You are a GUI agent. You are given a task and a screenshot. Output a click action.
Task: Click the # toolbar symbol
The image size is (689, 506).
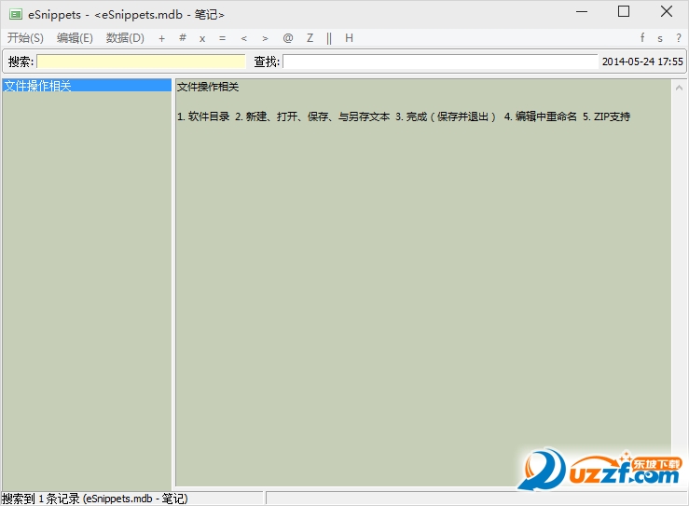pos(183,38)
